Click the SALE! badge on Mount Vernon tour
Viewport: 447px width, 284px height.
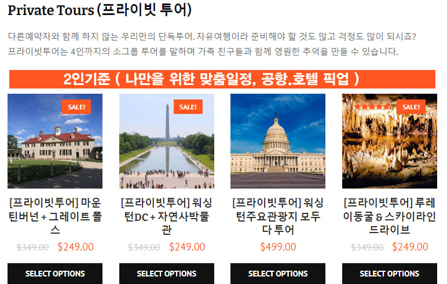tap(76, 107)
